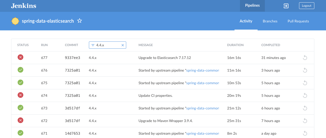The image size is (326, 138).
Task: Click duration 25m 31s
Action: coord(234,121)
